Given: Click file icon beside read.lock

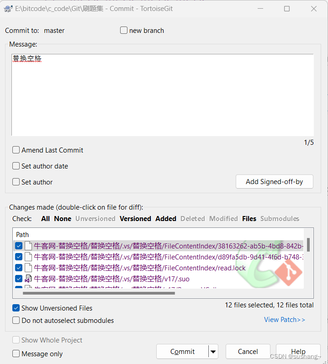Looking at the screenshot, I should 28,268.
